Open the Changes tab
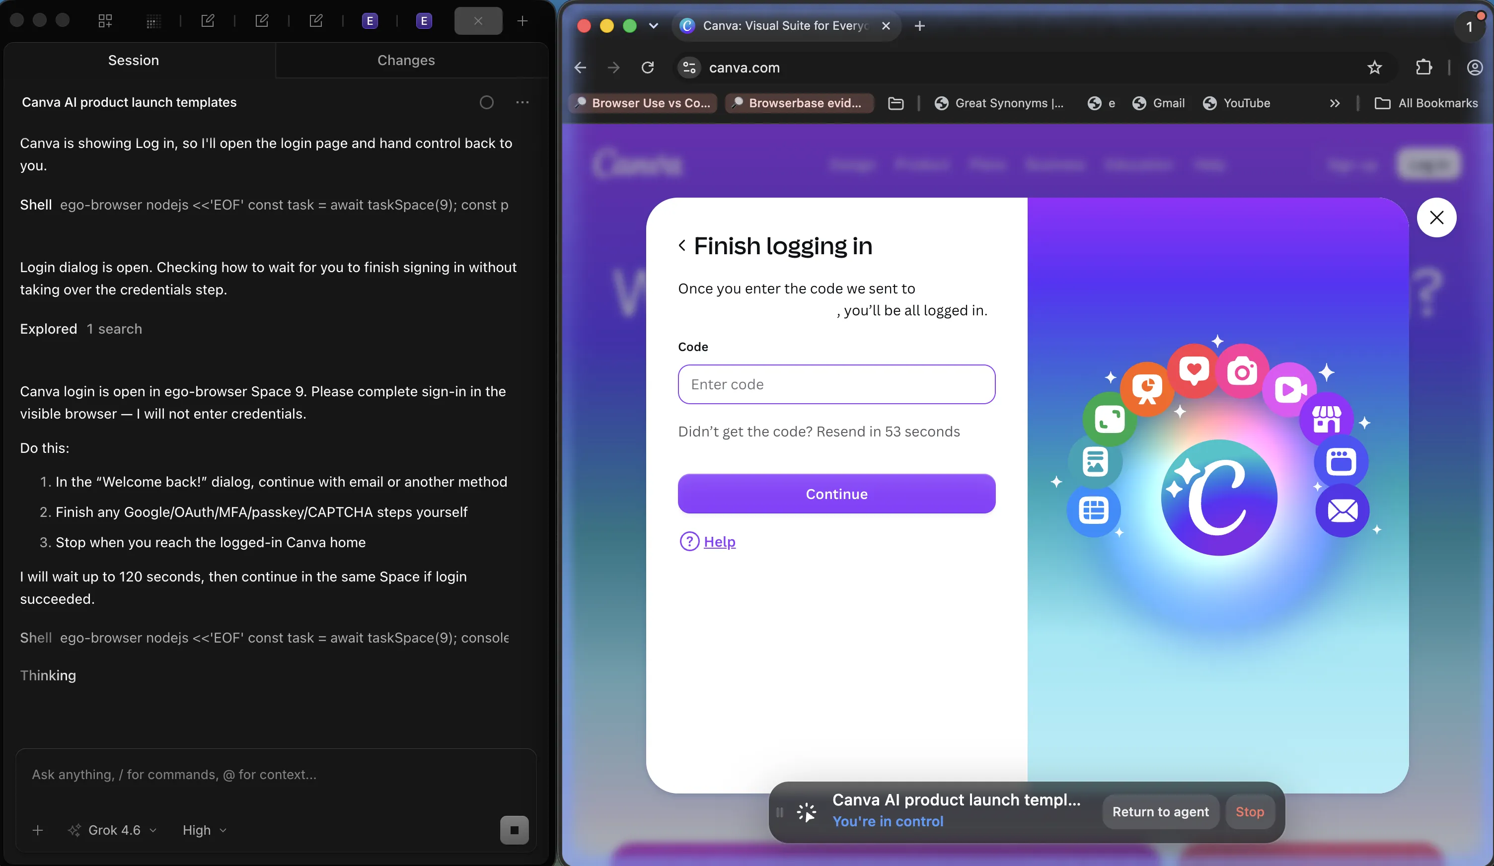The image size is (1494, 866). [406, 60]
